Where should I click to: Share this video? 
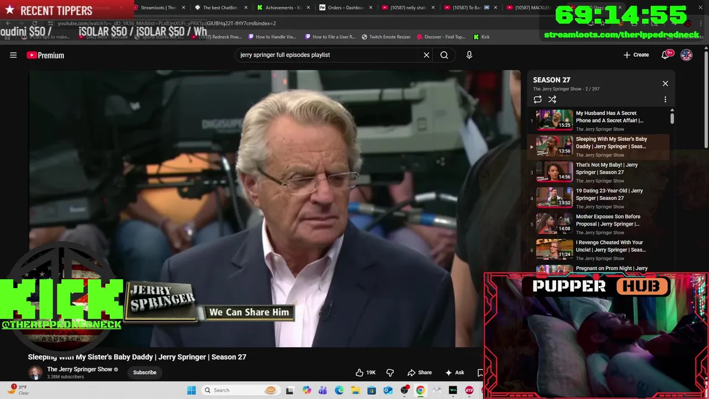(419, 372)
